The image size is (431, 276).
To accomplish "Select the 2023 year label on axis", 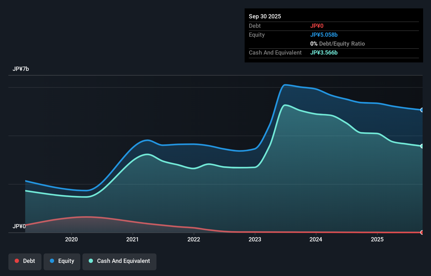I will point(255,239).
